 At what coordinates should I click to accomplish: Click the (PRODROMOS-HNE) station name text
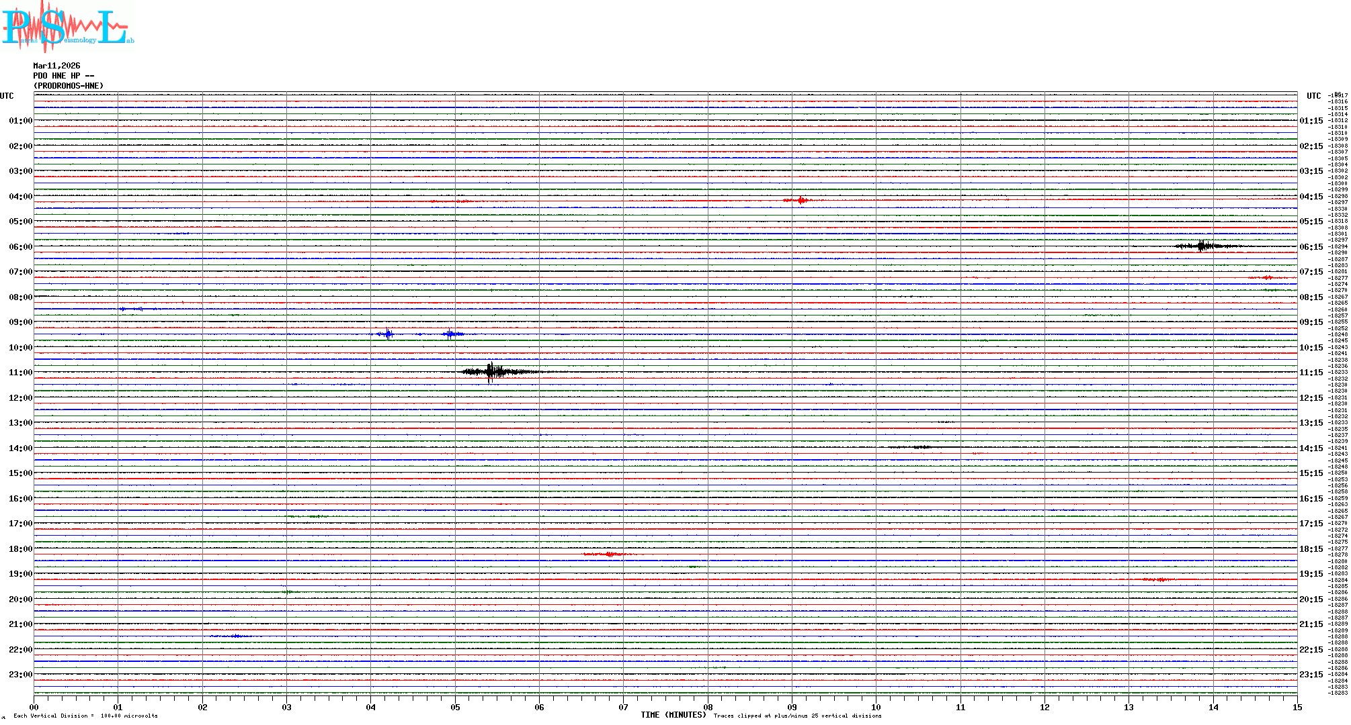point(69,86)
